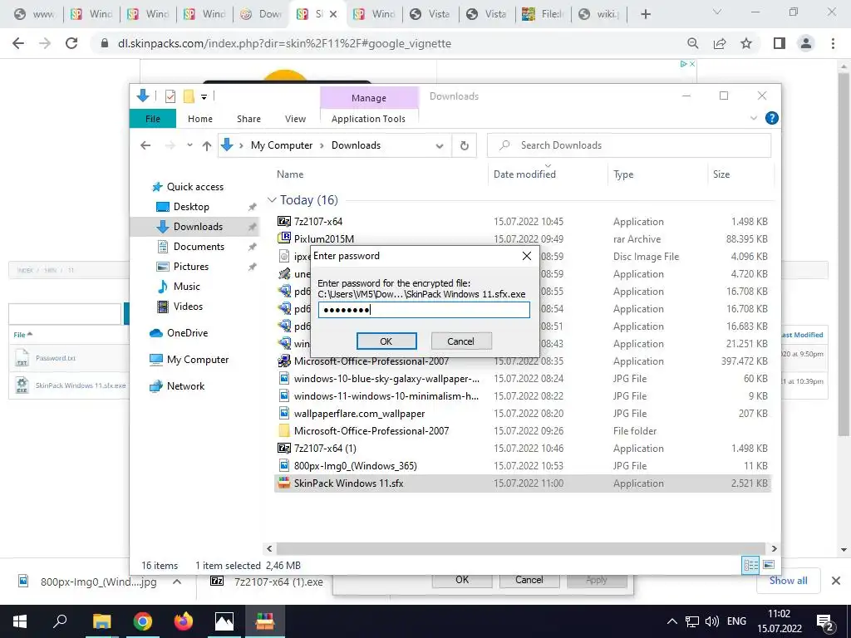Click the Search Downloads field
Viewport: 851px width, 638px height.
click(x=629, y=145)
